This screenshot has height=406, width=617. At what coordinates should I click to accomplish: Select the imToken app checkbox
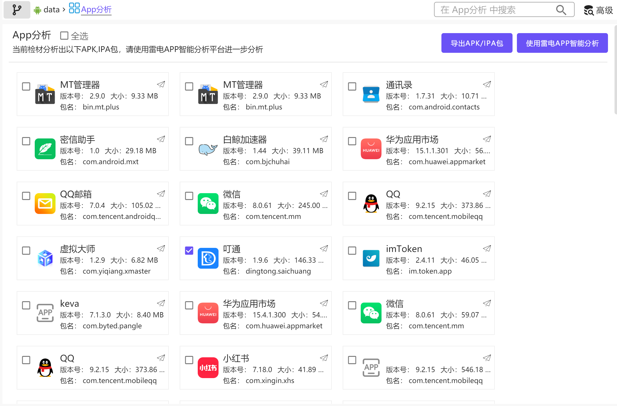pyautogui.click(x=352, y=251)
